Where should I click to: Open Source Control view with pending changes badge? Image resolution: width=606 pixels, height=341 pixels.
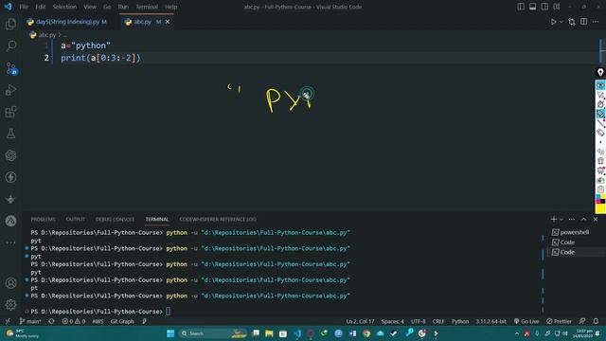10,68
